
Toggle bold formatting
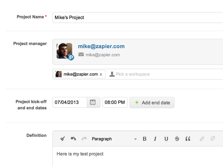(x=145, y=139)
